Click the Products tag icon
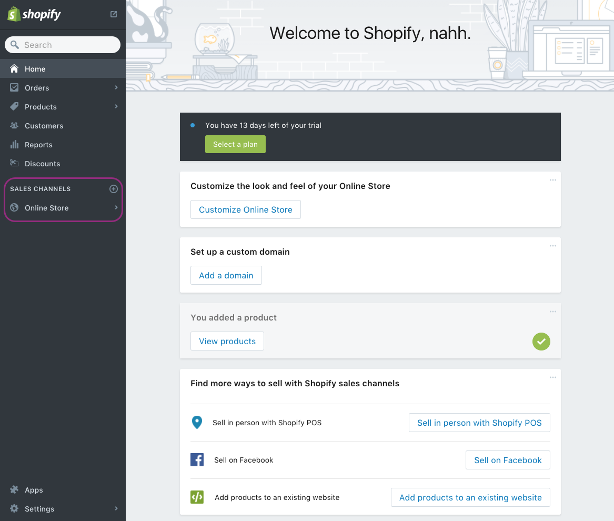 click(x=14, y=106)
